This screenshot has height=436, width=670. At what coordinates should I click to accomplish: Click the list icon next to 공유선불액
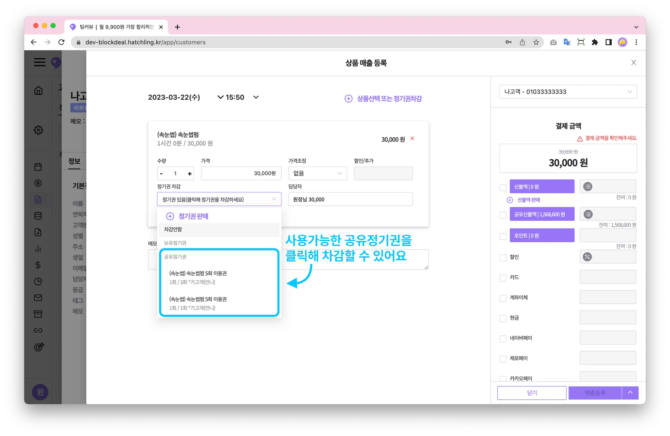coord(588,215)
